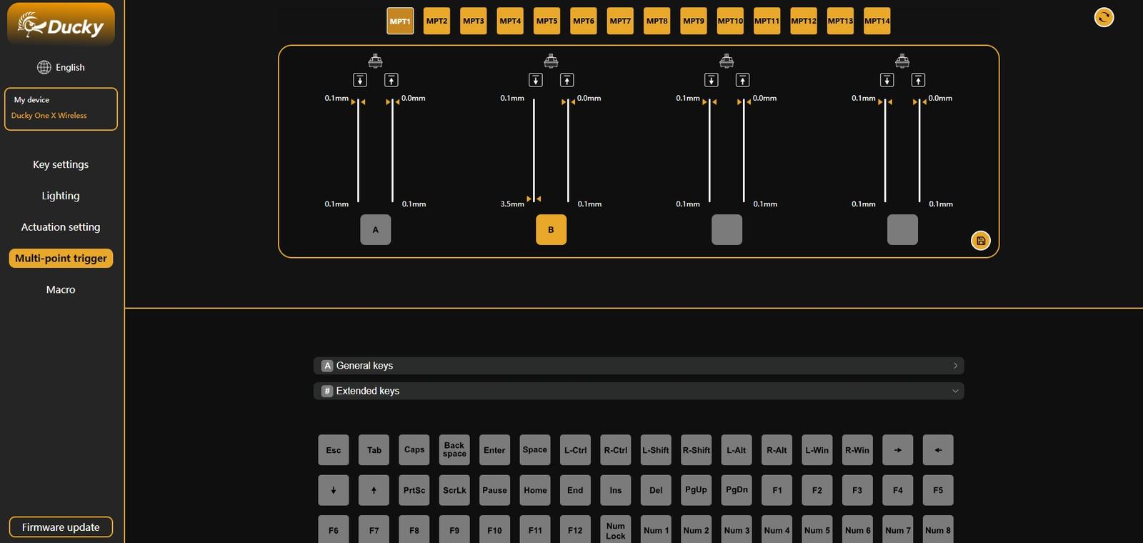Click the switch icon above key B

551,61
